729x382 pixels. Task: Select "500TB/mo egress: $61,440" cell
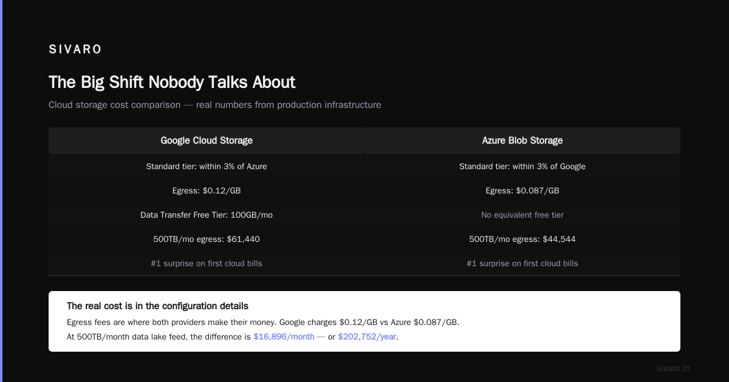pos(207,239)
